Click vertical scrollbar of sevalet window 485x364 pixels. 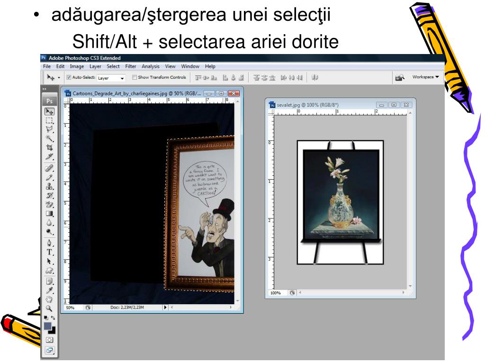[410, 200]
